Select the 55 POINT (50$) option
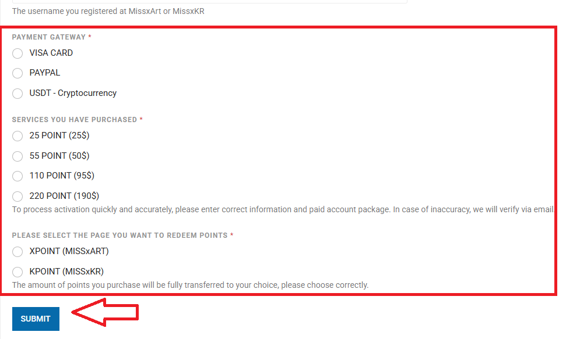566x339 pixels. pyautogui.click(x=17, y=156)
